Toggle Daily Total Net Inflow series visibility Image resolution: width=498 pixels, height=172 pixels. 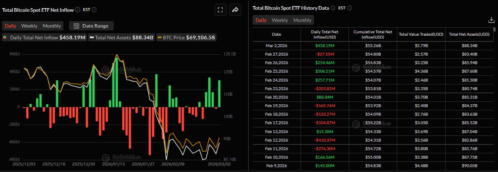click(44, 38)
